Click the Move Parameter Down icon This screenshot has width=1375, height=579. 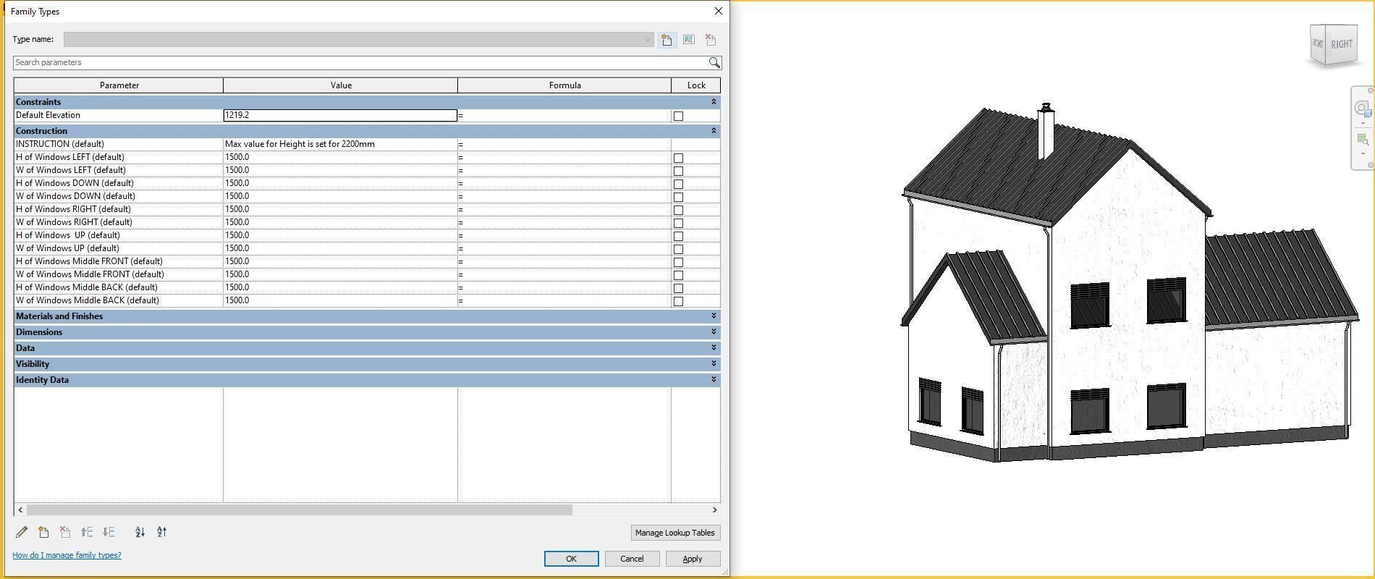[x=109, y=532]
